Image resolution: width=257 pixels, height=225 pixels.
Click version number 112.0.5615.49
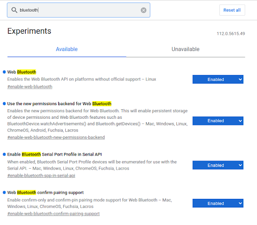pos(231,34)
